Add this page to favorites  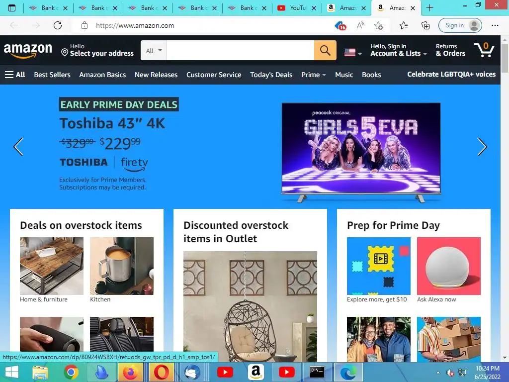[378, 25]
